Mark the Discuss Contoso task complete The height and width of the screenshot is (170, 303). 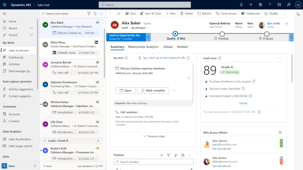[153, 90]
